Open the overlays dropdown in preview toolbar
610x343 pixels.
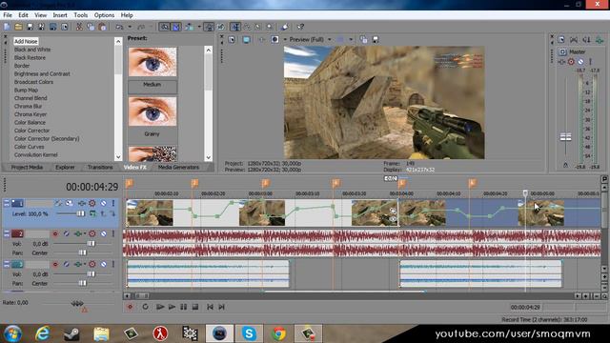pos(351,40)
